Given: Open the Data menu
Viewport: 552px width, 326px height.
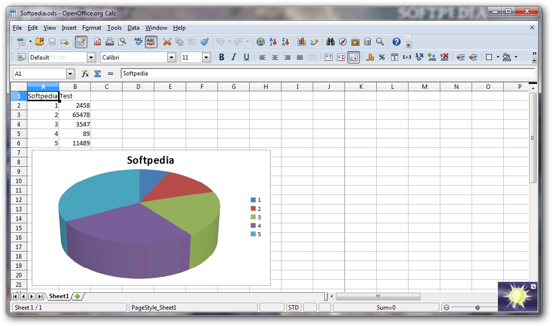Looking at the screenshot, I should click(134, 28).
